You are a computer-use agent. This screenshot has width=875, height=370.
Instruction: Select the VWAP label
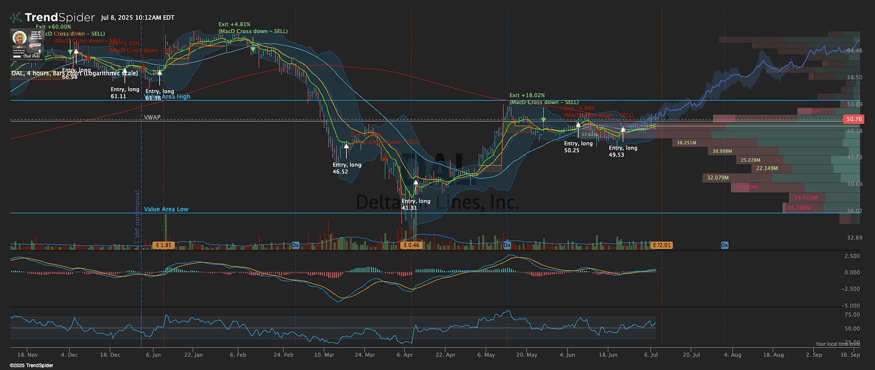pos(152,118)
